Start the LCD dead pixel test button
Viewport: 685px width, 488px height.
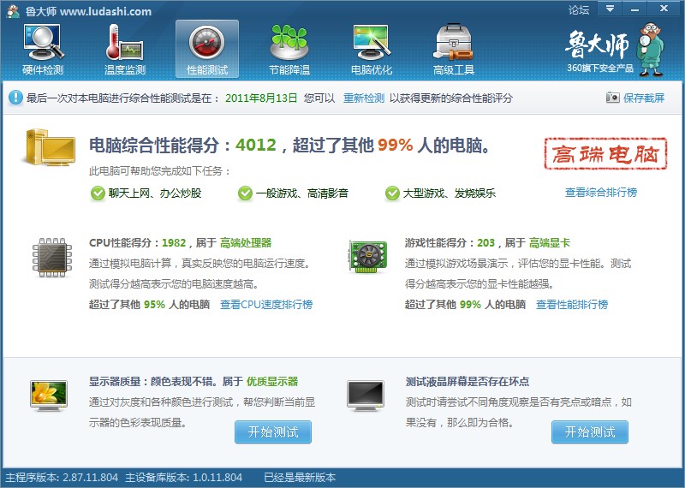[589, 432]
